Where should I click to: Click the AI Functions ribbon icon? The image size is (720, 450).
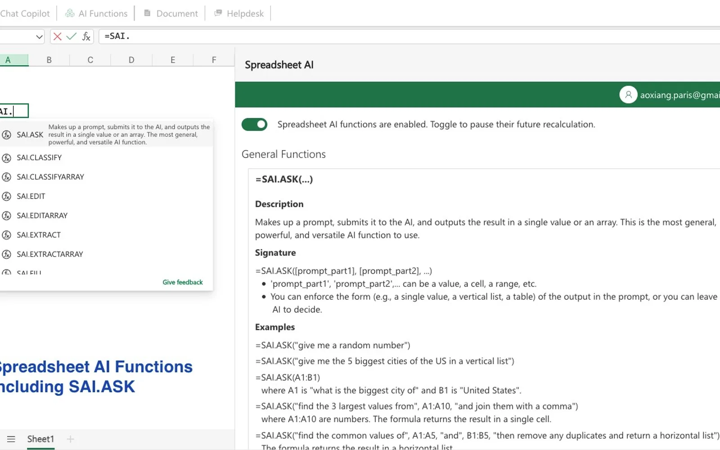click(x=70, y=13)
